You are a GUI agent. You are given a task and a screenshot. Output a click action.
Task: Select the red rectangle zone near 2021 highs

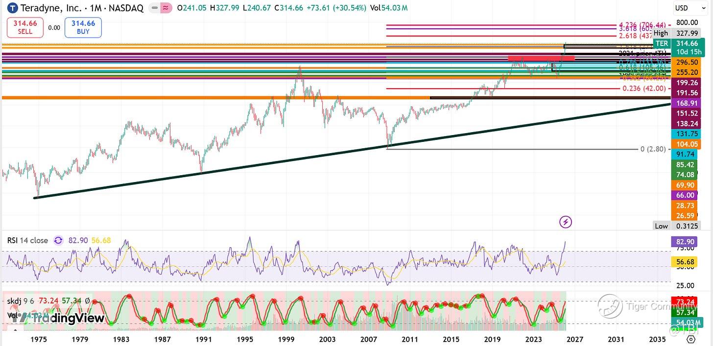click(541, 58)
